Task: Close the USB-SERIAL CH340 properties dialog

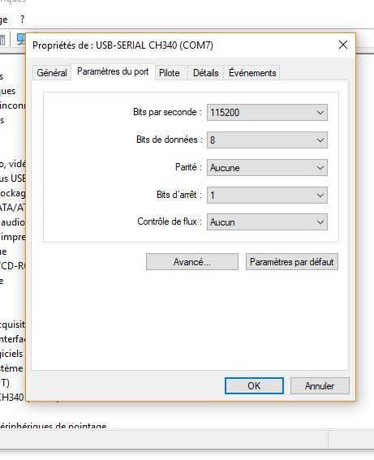Action: [x=343, y=45]
